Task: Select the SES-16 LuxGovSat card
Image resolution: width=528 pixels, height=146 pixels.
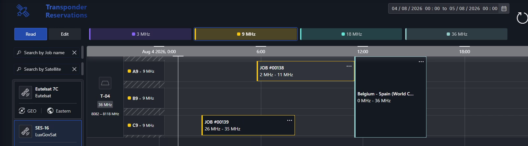Action: coord(48,133)
